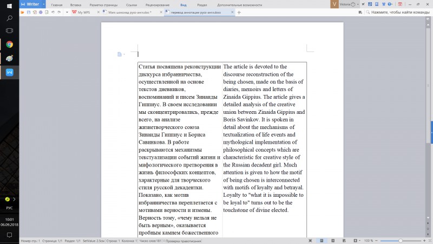The width and height of the screenshot is (433, 244).
Task: Switch to the Mars шоколад document tab
Action: [x=130, y=12]
